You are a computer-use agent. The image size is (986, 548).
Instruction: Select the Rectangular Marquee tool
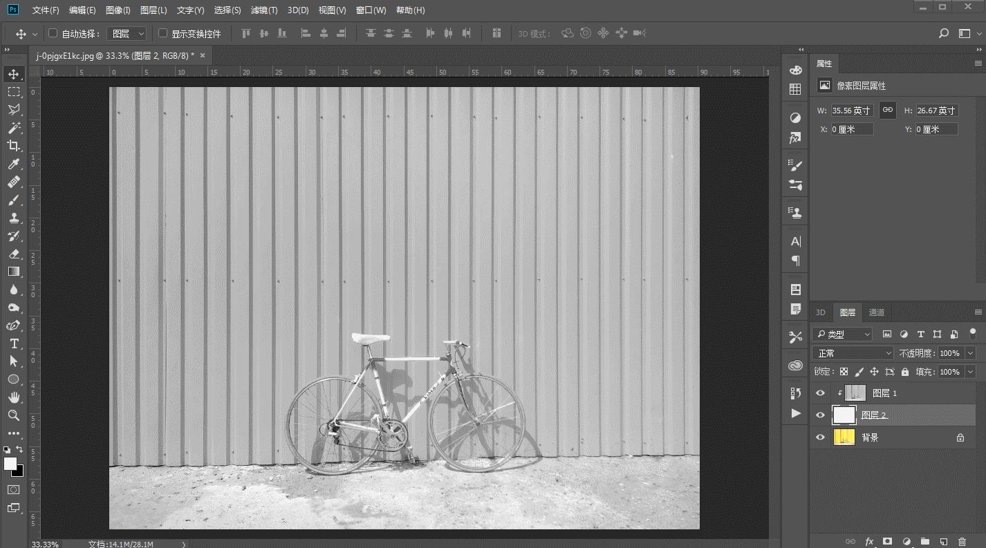[13, 92]
